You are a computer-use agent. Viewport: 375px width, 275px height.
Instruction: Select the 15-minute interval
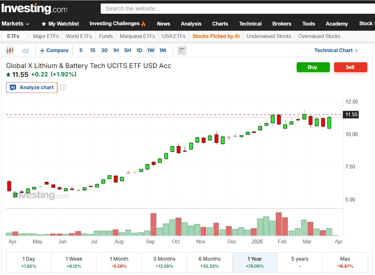pyautogui.click(x=92, y=50)
